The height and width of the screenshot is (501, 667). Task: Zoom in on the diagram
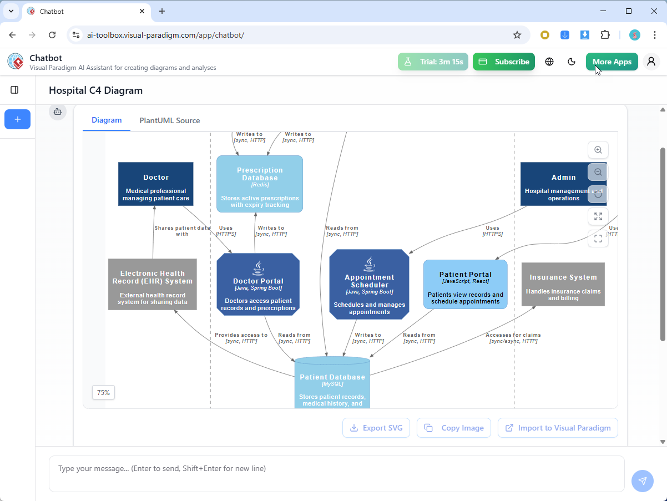598,150
